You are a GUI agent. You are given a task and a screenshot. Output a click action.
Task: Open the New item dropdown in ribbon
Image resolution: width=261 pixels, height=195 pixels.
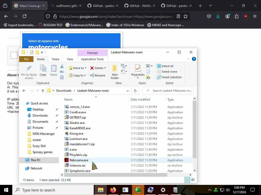pyautogui.click(x=124, y=66)
